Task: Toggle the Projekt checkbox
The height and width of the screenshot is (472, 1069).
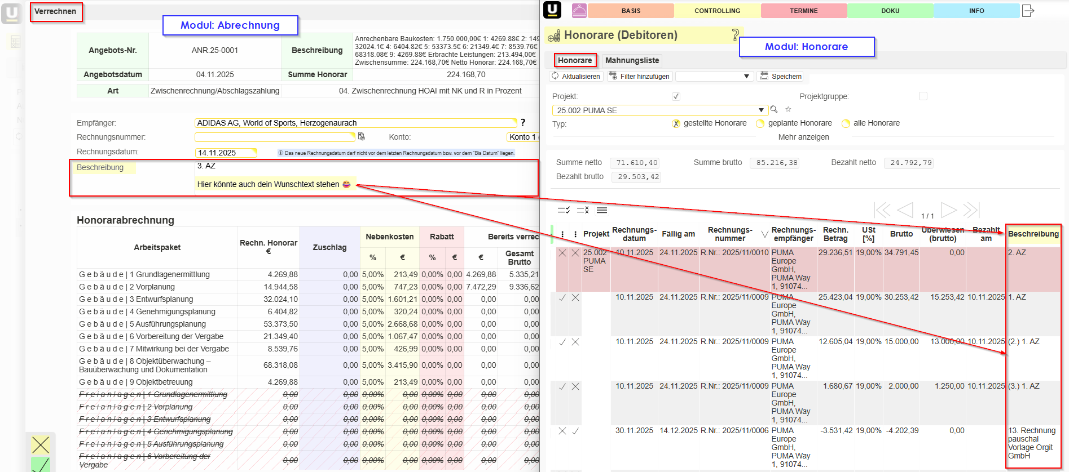Action: (x=676, y=96)
